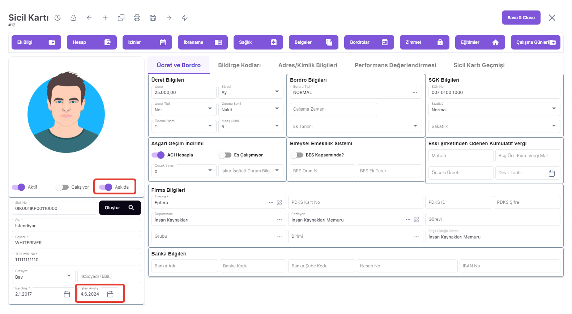
Task: Toggle the Askıda switch
Action: point(106,187)
